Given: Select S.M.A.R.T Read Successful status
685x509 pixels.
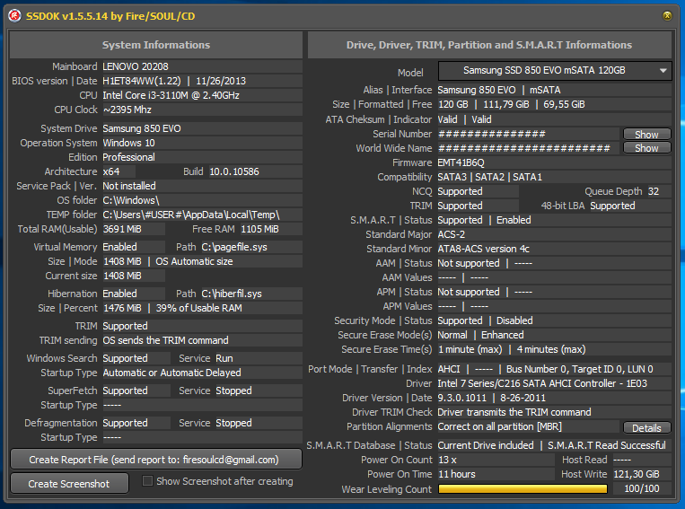Looking at the screenshot, I should (x=607, y=445).
